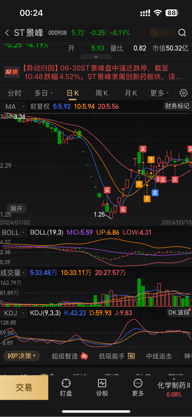Open chart settings gear icon
This screenshot has height=417, width=192.
click(x=183, y=93)
